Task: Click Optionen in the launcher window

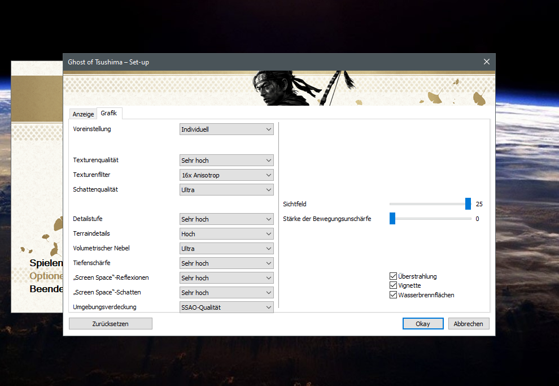Action: click(x=46, y=276)
